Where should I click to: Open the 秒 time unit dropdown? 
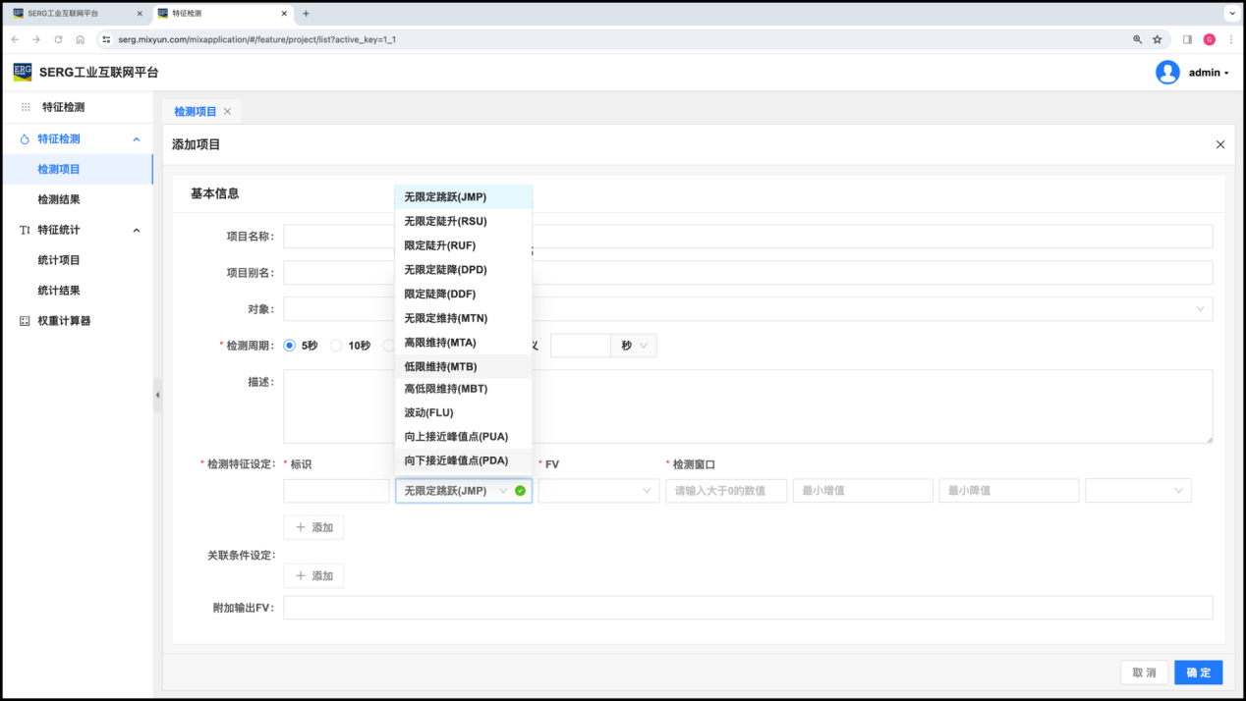[633, 346]
